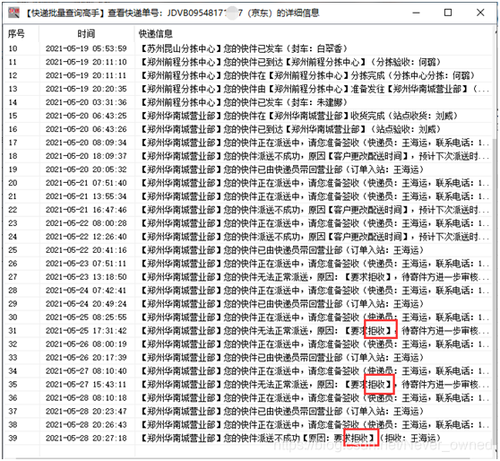500x461 pixels.
Task: Select row 17 timestamped 2021-05-20 08:09:34
Action: (x=247, y=143)
